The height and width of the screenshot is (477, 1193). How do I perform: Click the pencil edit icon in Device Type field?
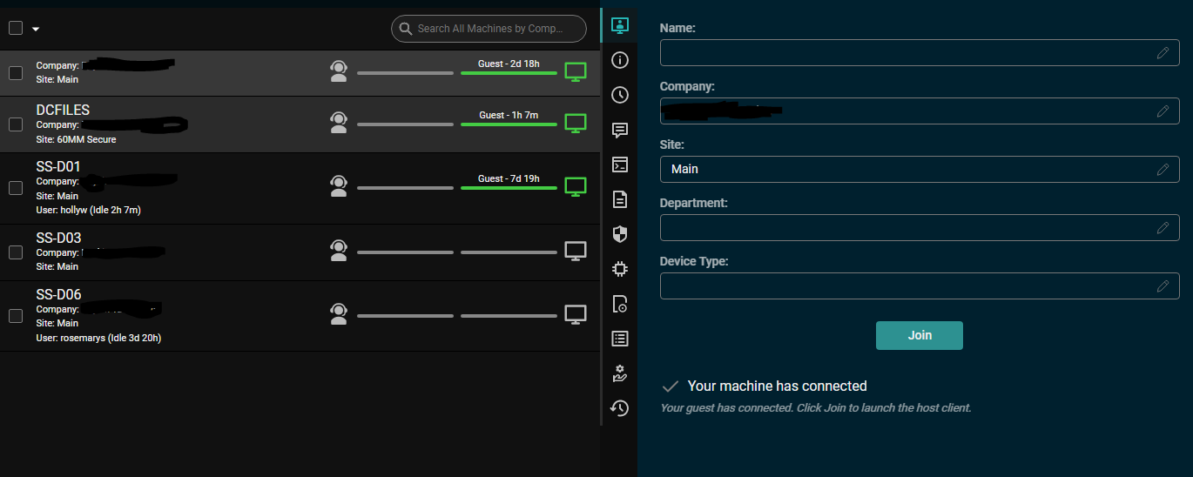1163,286
